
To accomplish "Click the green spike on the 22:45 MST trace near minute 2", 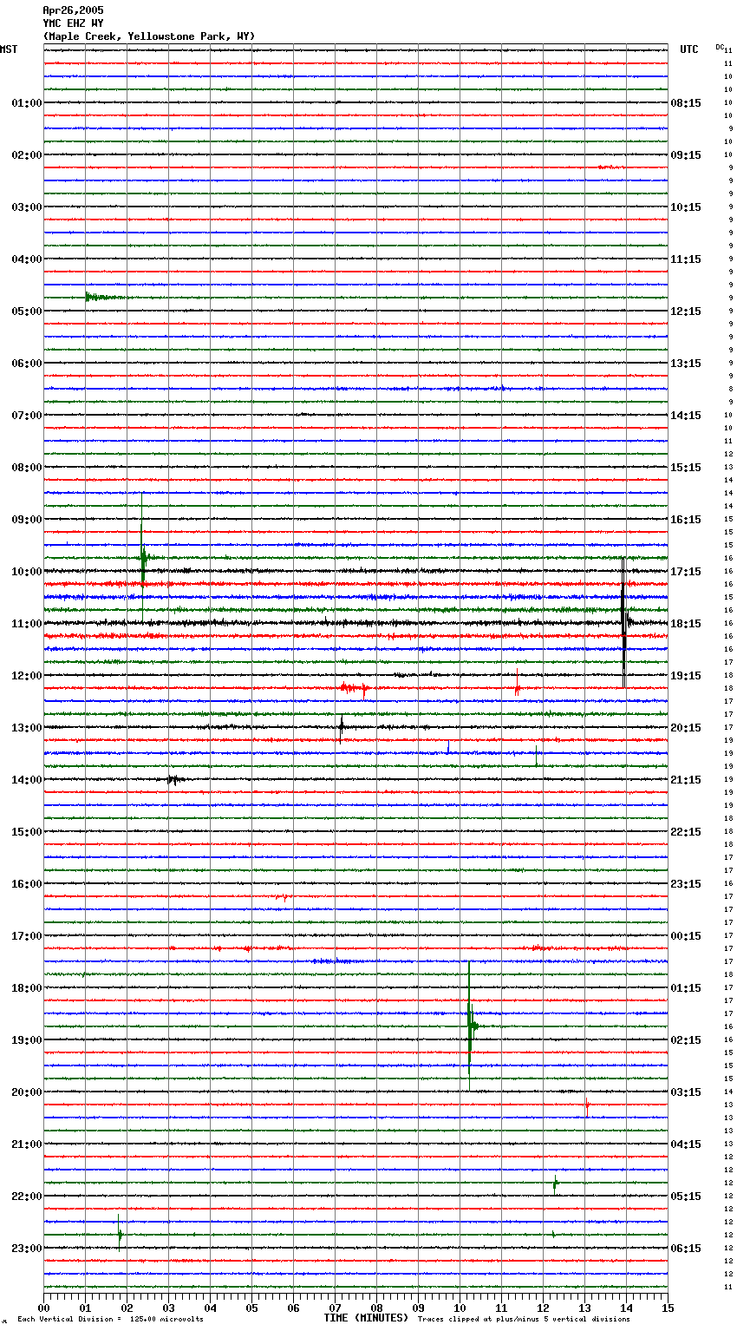I will tap(120, 1233).
